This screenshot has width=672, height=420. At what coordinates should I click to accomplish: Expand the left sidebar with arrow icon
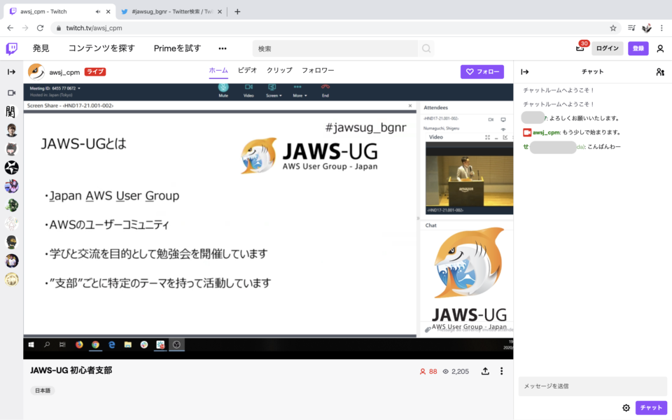12,71
